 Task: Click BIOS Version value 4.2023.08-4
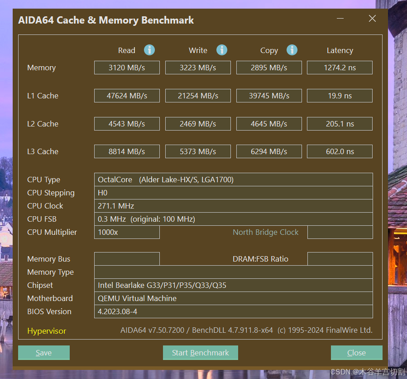click(x=234, y=311)
